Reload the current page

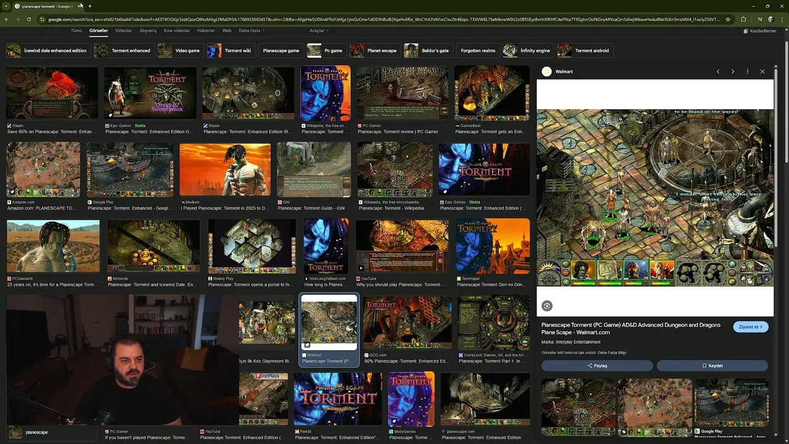pos(29,19)
